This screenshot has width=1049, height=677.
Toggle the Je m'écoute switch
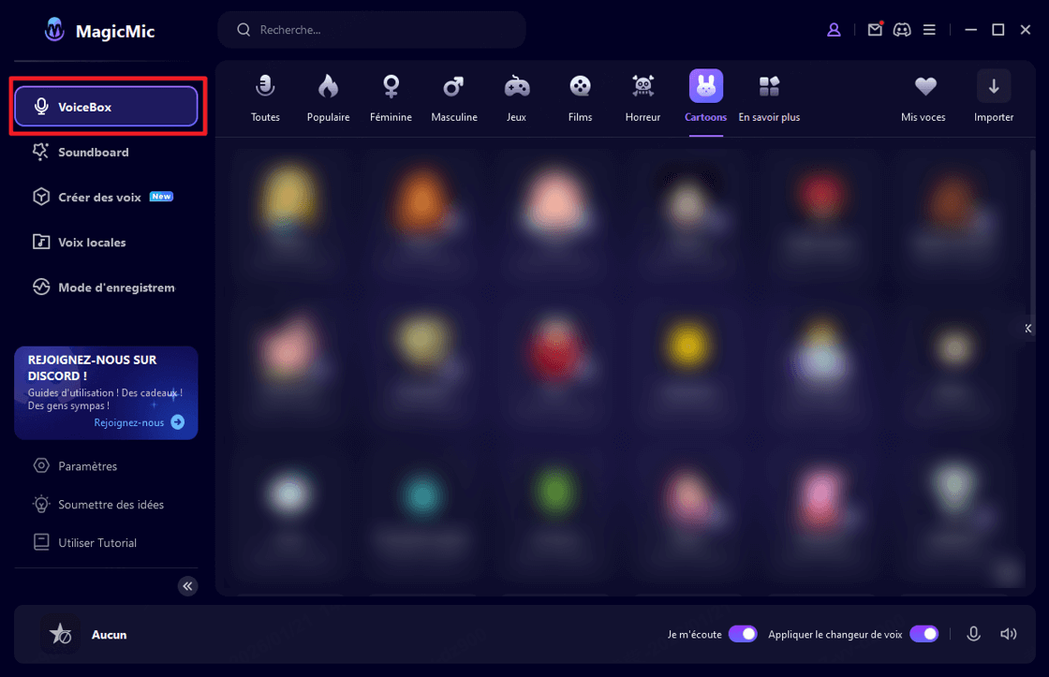point(743,634)
